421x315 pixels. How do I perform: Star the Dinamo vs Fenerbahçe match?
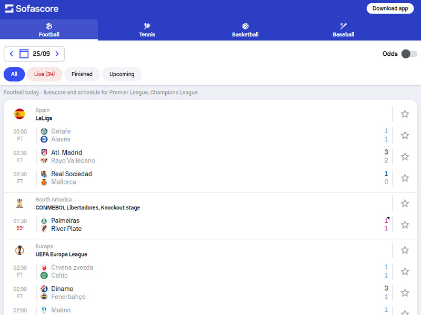tap(405, 293)
